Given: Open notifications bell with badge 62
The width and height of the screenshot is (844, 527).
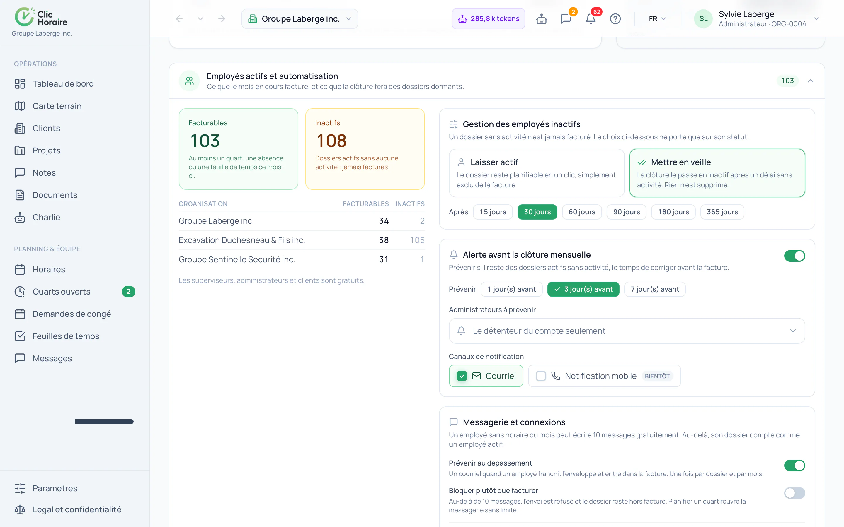Looking at the screenshot, I should [x=591, y=19].
